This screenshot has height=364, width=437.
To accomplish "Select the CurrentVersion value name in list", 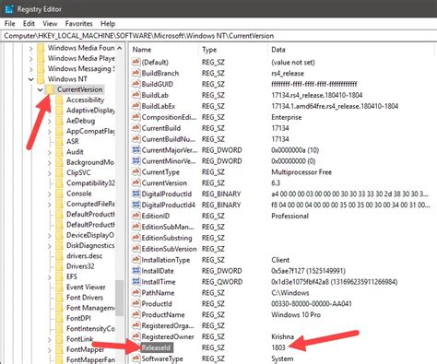I will pos(164,182).
